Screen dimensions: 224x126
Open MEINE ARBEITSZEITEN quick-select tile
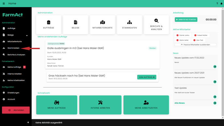146,105
